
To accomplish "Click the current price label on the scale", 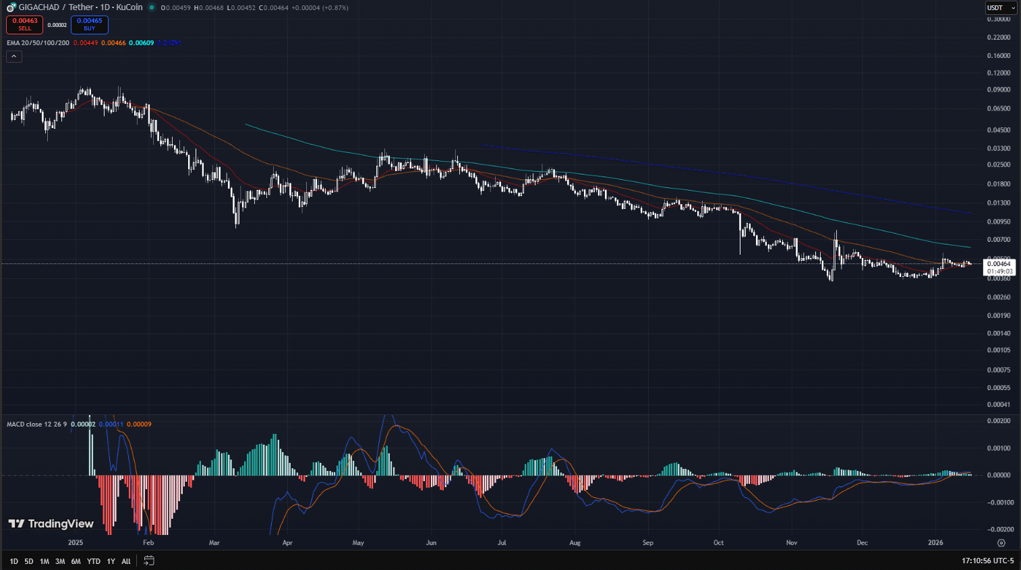I will click(1000, 264).
